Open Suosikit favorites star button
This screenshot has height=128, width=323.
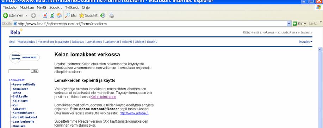pyautogui.click(x=88, y=15)
